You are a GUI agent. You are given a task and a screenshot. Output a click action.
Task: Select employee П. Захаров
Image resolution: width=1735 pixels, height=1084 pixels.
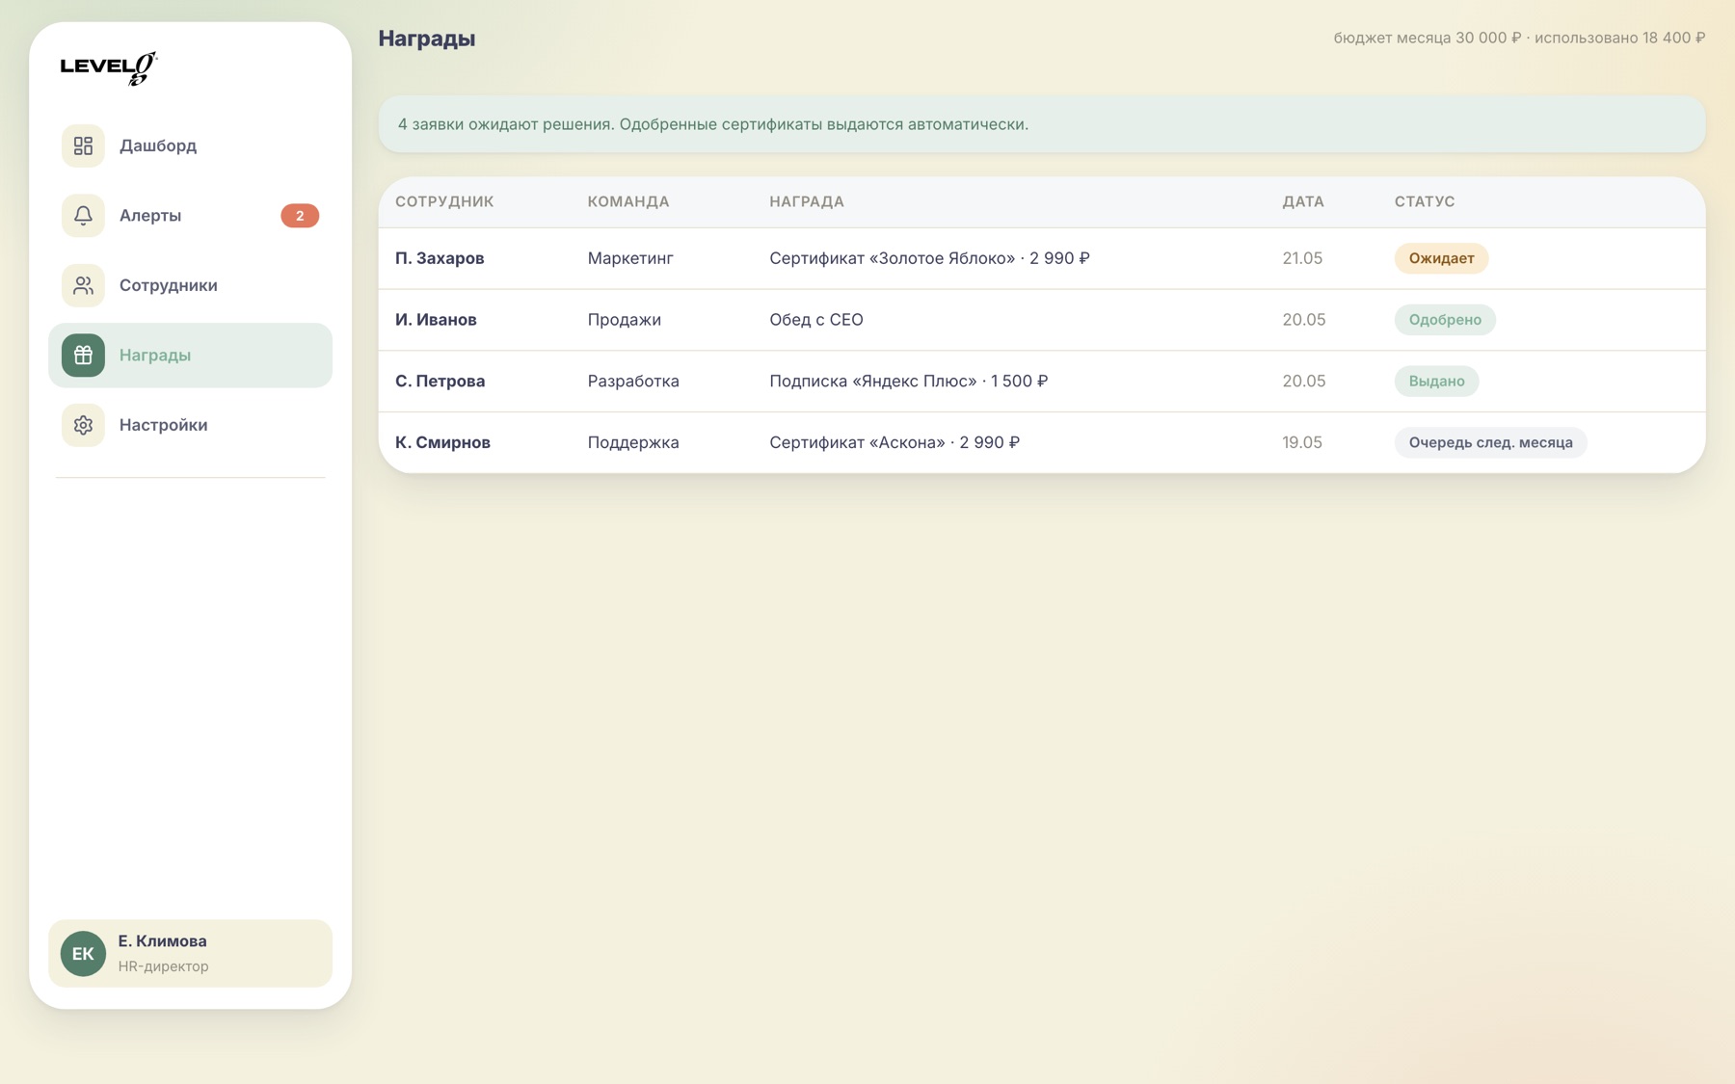pyautogui.click(x=440, y=258)
